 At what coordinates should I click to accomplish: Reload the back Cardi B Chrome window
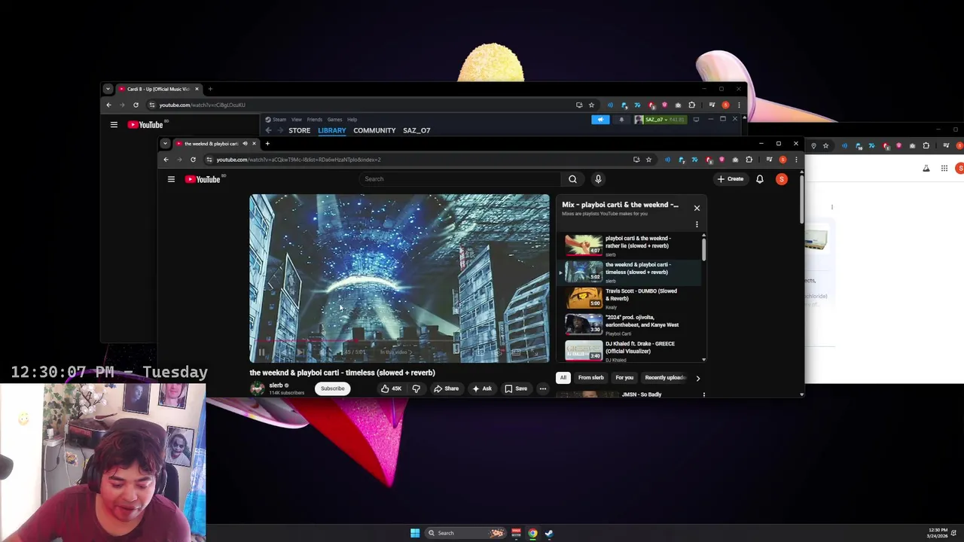coord(136,105)
